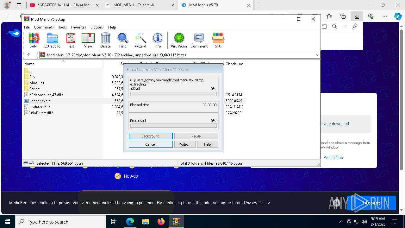The width and height of the screenshot is (405, 228).
Task: Open File Explorer from the taskbar
Action: [x=145, y=222]
